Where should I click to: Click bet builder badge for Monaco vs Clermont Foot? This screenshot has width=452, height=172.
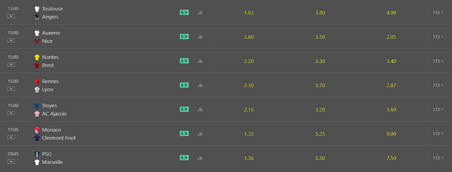(184, 133)
